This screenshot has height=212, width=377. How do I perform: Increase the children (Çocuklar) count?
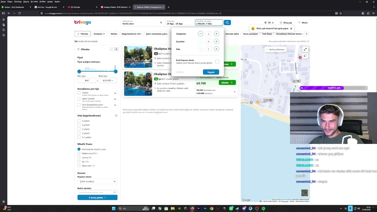216,42
